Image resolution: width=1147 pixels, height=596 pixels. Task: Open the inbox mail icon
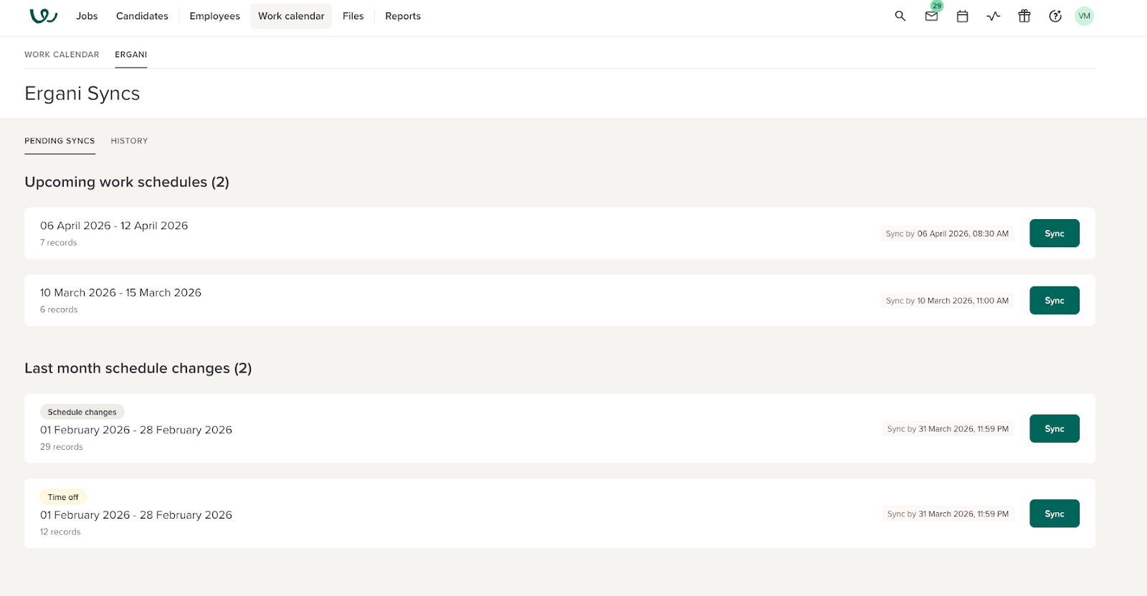tap(931, 16)
